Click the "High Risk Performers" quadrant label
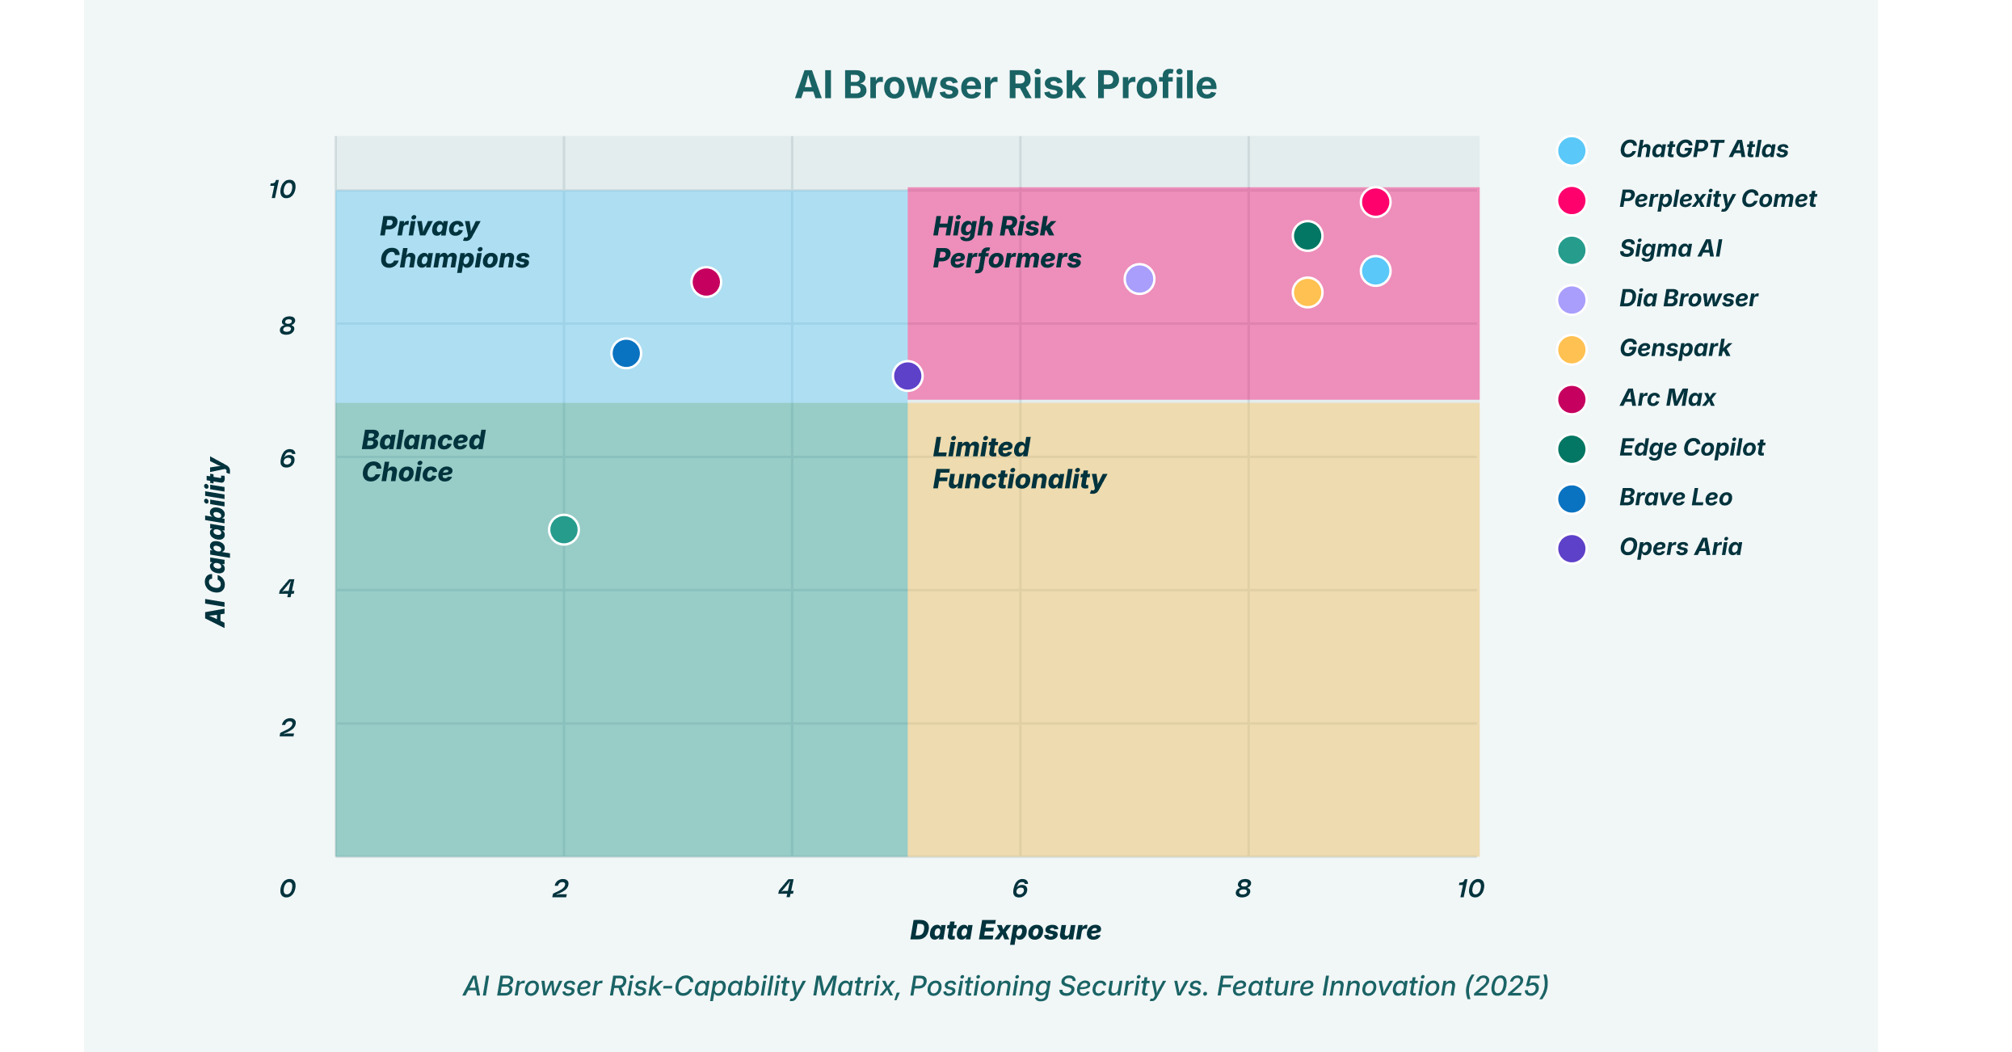 [1006, 242]
